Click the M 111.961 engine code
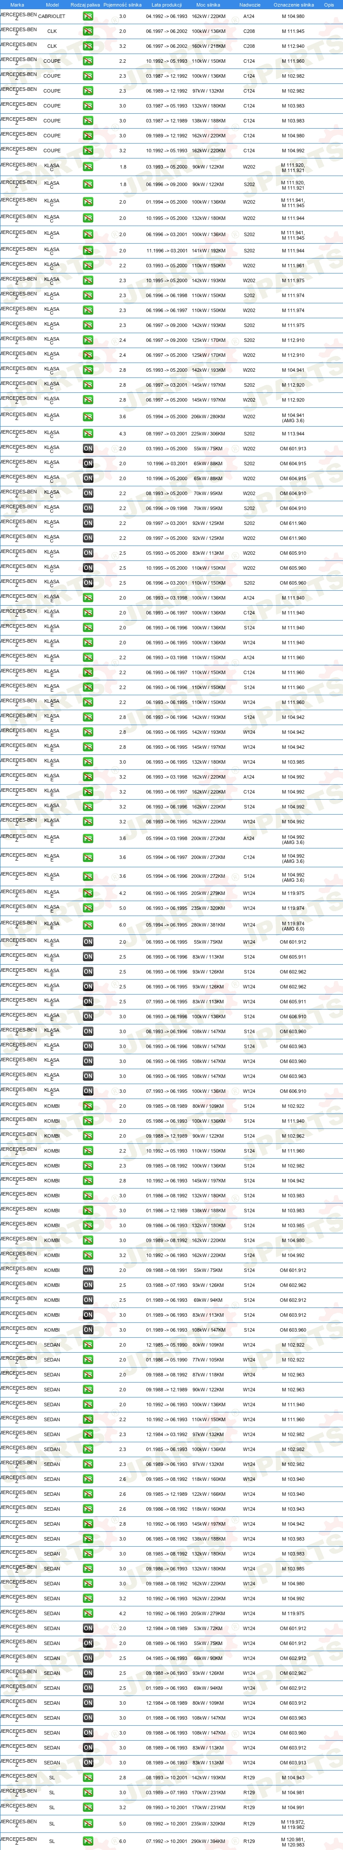 click(293, 266)
